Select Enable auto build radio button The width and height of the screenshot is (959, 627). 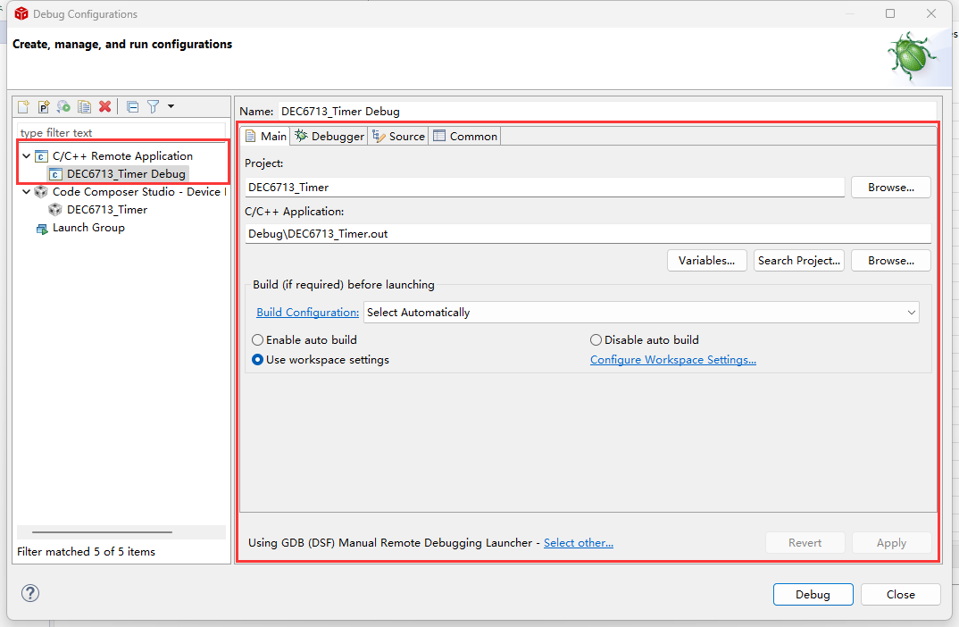tap(258, 340)
